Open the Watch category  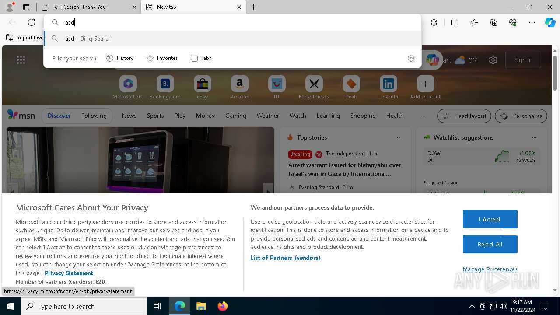[x=298, y=115]
